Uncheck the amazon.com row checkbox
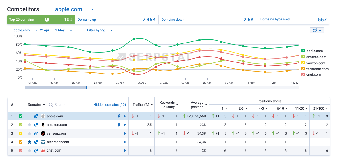The image size is (338, 163). pos(20,125)
